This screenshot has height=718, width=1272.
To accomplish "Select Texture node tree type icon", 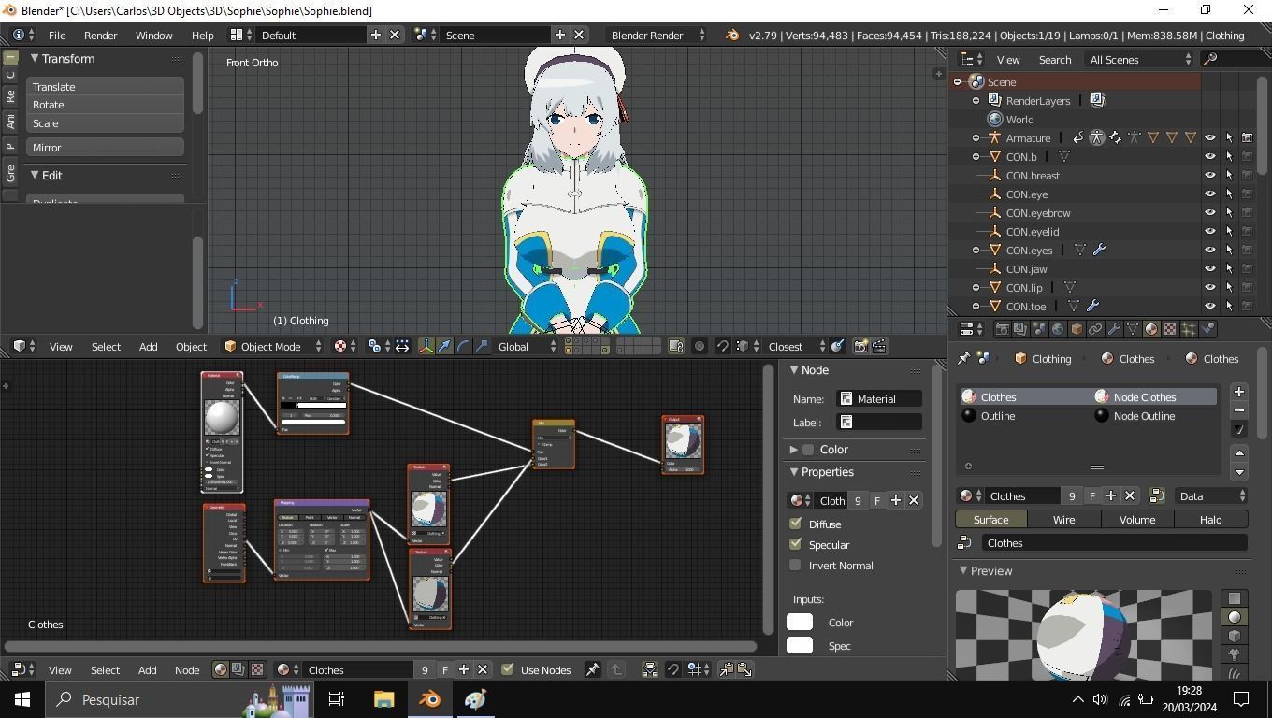I will coord(257,669).
